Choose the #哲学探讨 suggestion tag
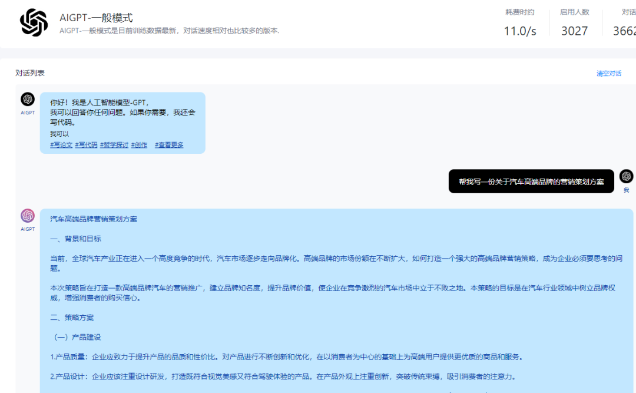636x393 pixels. [x=114, y=145]
